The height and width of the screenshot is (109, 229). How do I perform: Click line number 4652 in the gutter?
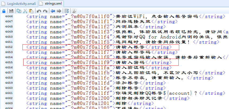[x=9, y=47]
